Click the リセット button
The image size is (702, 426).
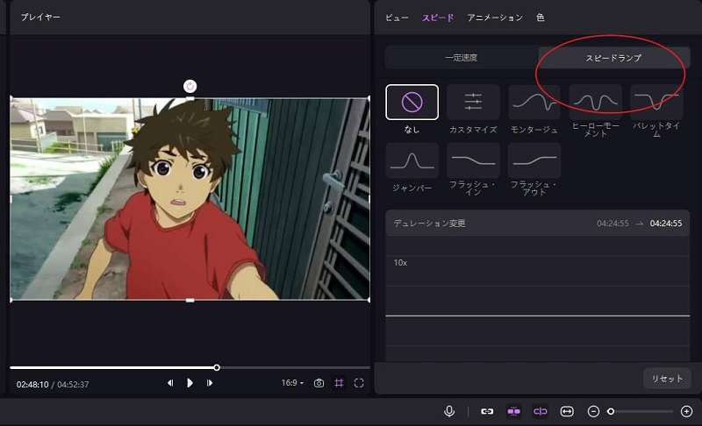pyautogui.click(x=667, y=379)
